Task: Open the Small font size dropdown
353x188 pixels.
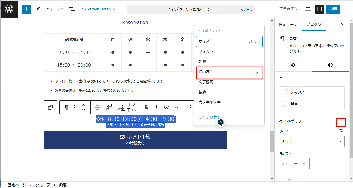Action: point(312,141)
